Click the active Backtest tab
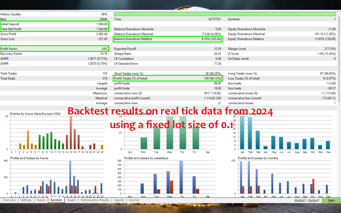 [56, 200]
